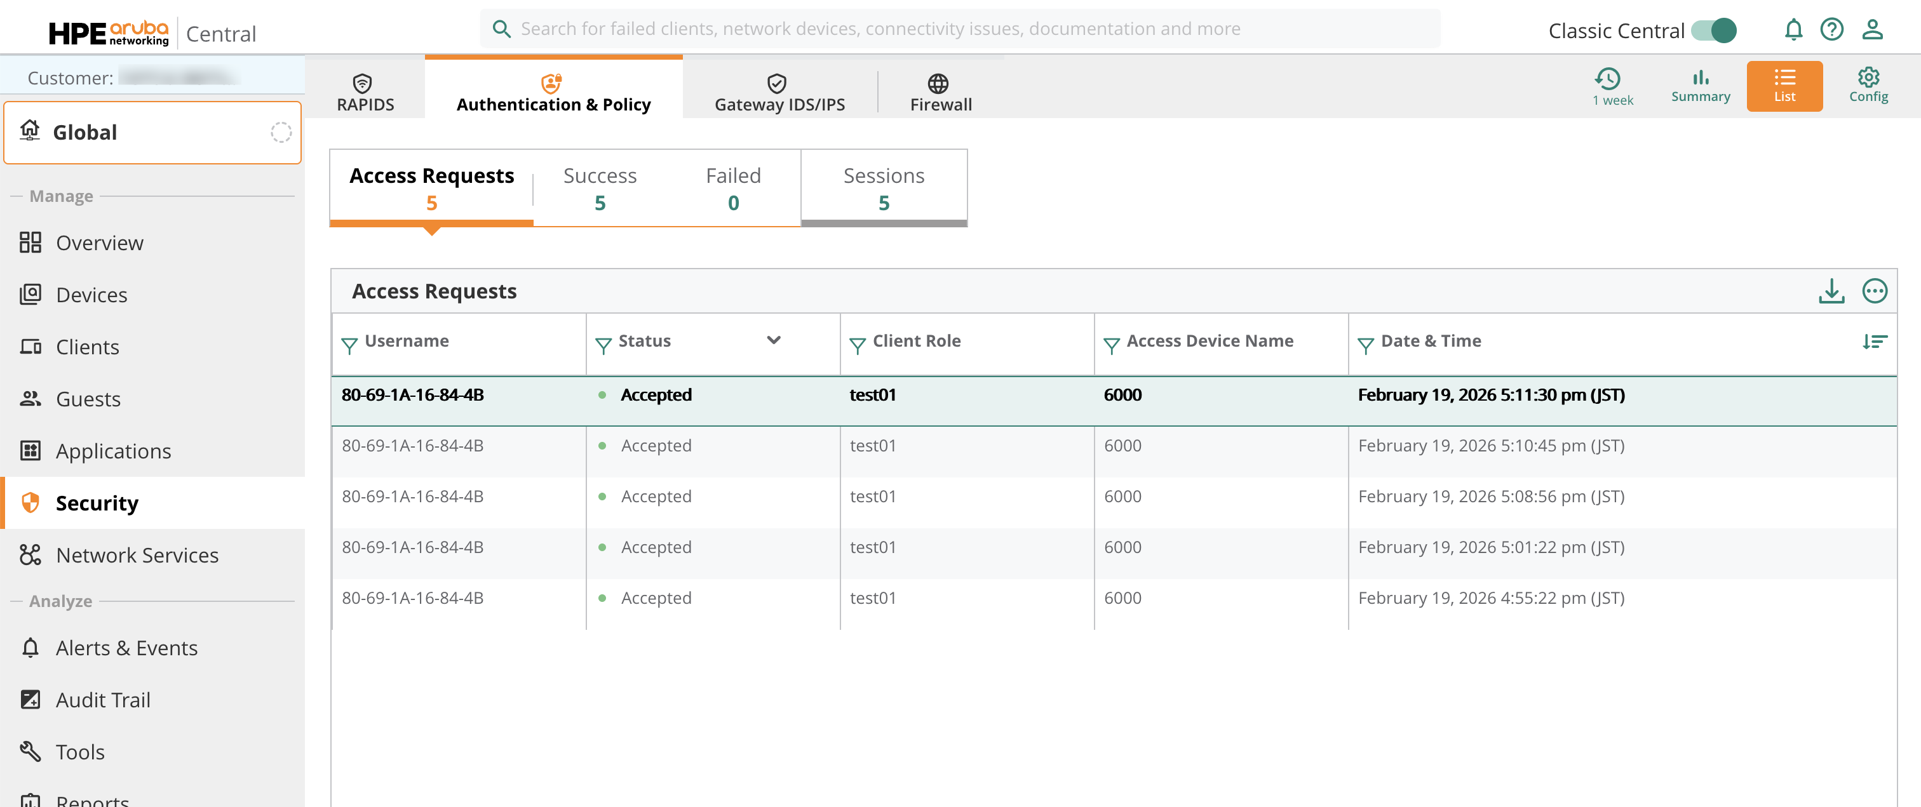Toggle the Classic Central switch

point(1713,30)
